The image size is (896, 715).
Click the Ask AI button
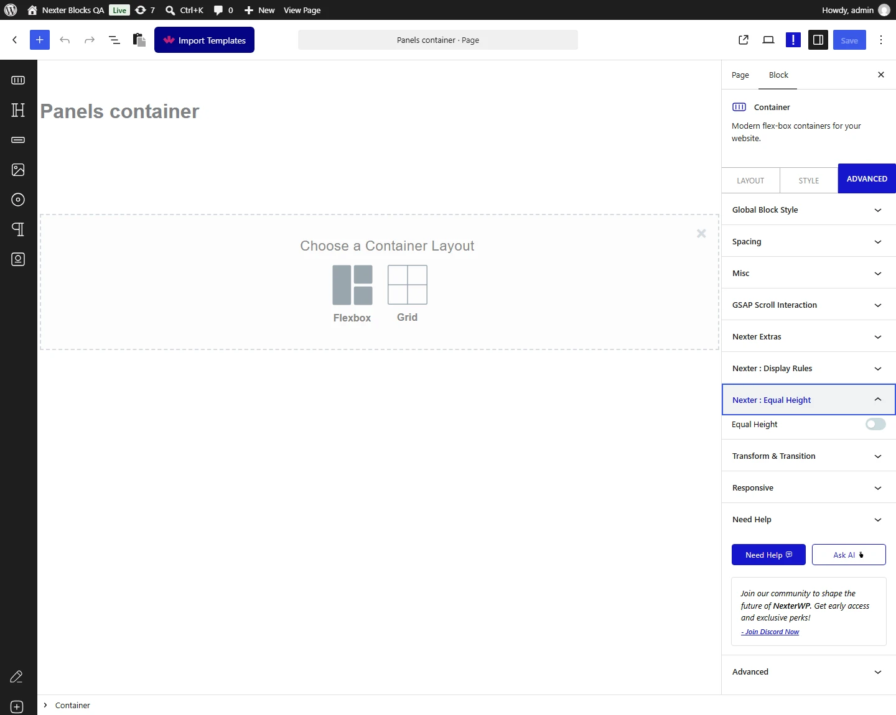849,555
